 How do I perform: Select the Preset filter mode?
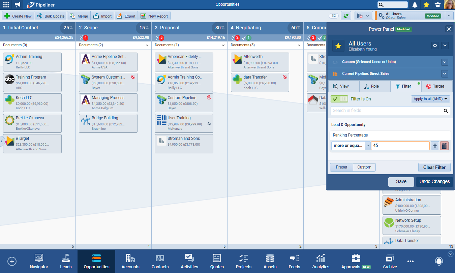coord(341,167)
